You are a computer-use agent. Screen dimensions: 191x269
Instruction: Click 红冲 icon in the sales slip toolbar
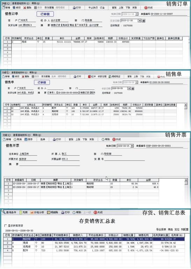89,76
